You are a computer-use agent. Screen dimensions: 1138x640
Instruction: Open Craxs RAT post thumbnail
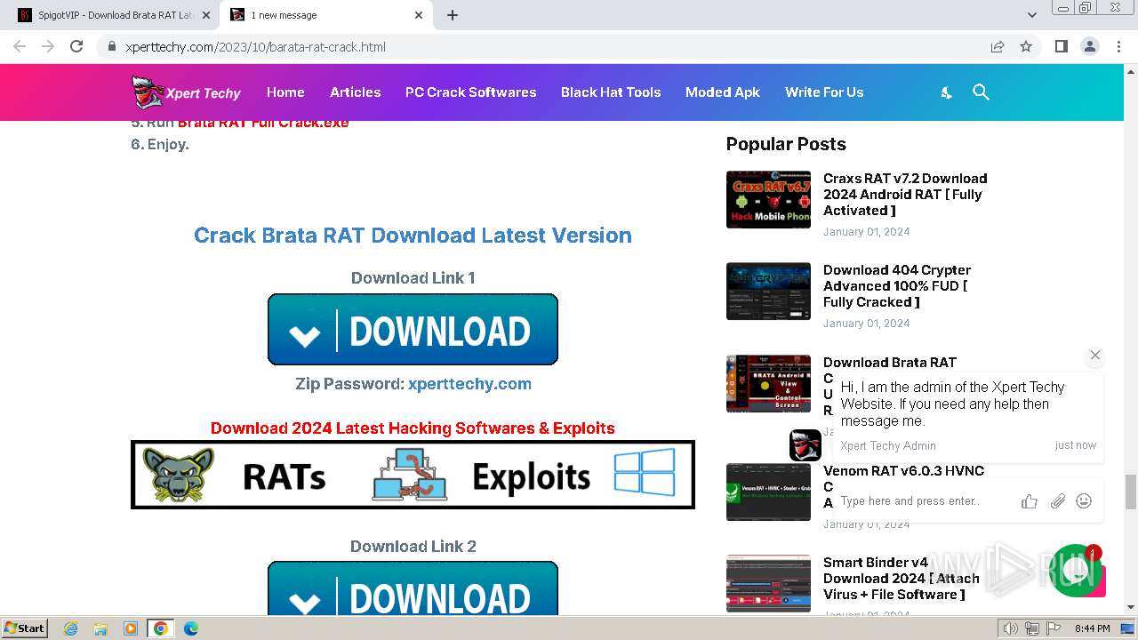(768, 199)
